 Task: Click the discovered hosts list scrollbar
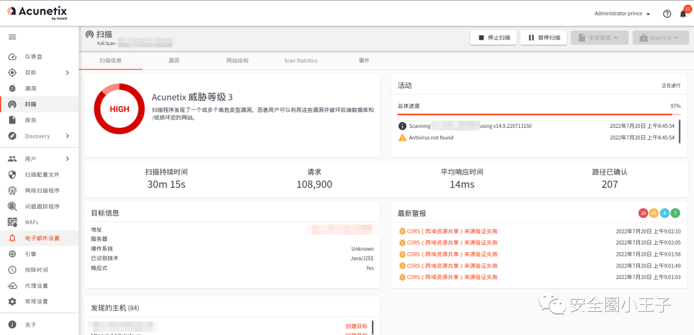pyautogui.click(x=373, y=327)
